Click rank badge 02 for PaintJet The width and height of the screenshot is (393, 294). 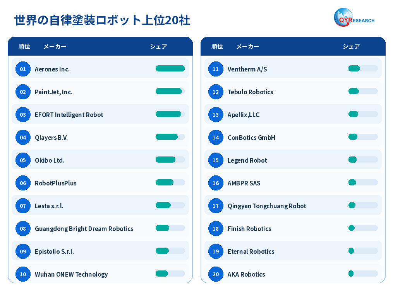point(23,92)
